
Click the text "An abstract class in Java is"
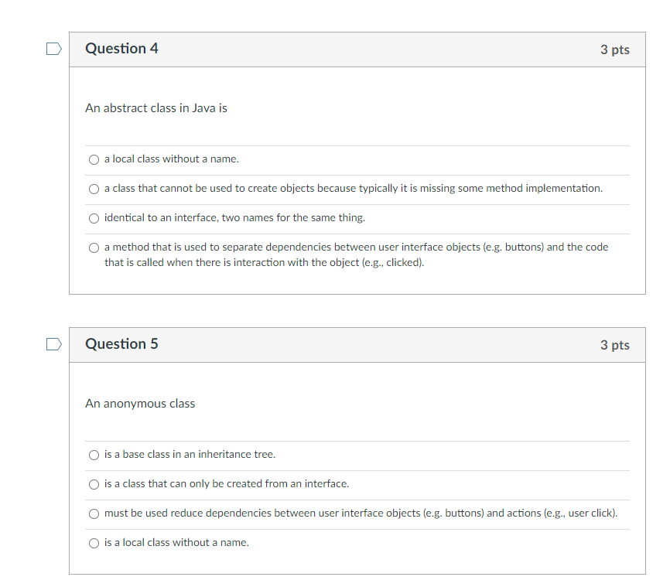[x=156, y=108]
